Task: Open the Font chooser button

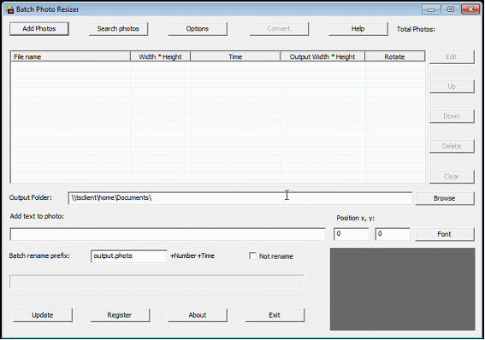Action: click(445, 234)
